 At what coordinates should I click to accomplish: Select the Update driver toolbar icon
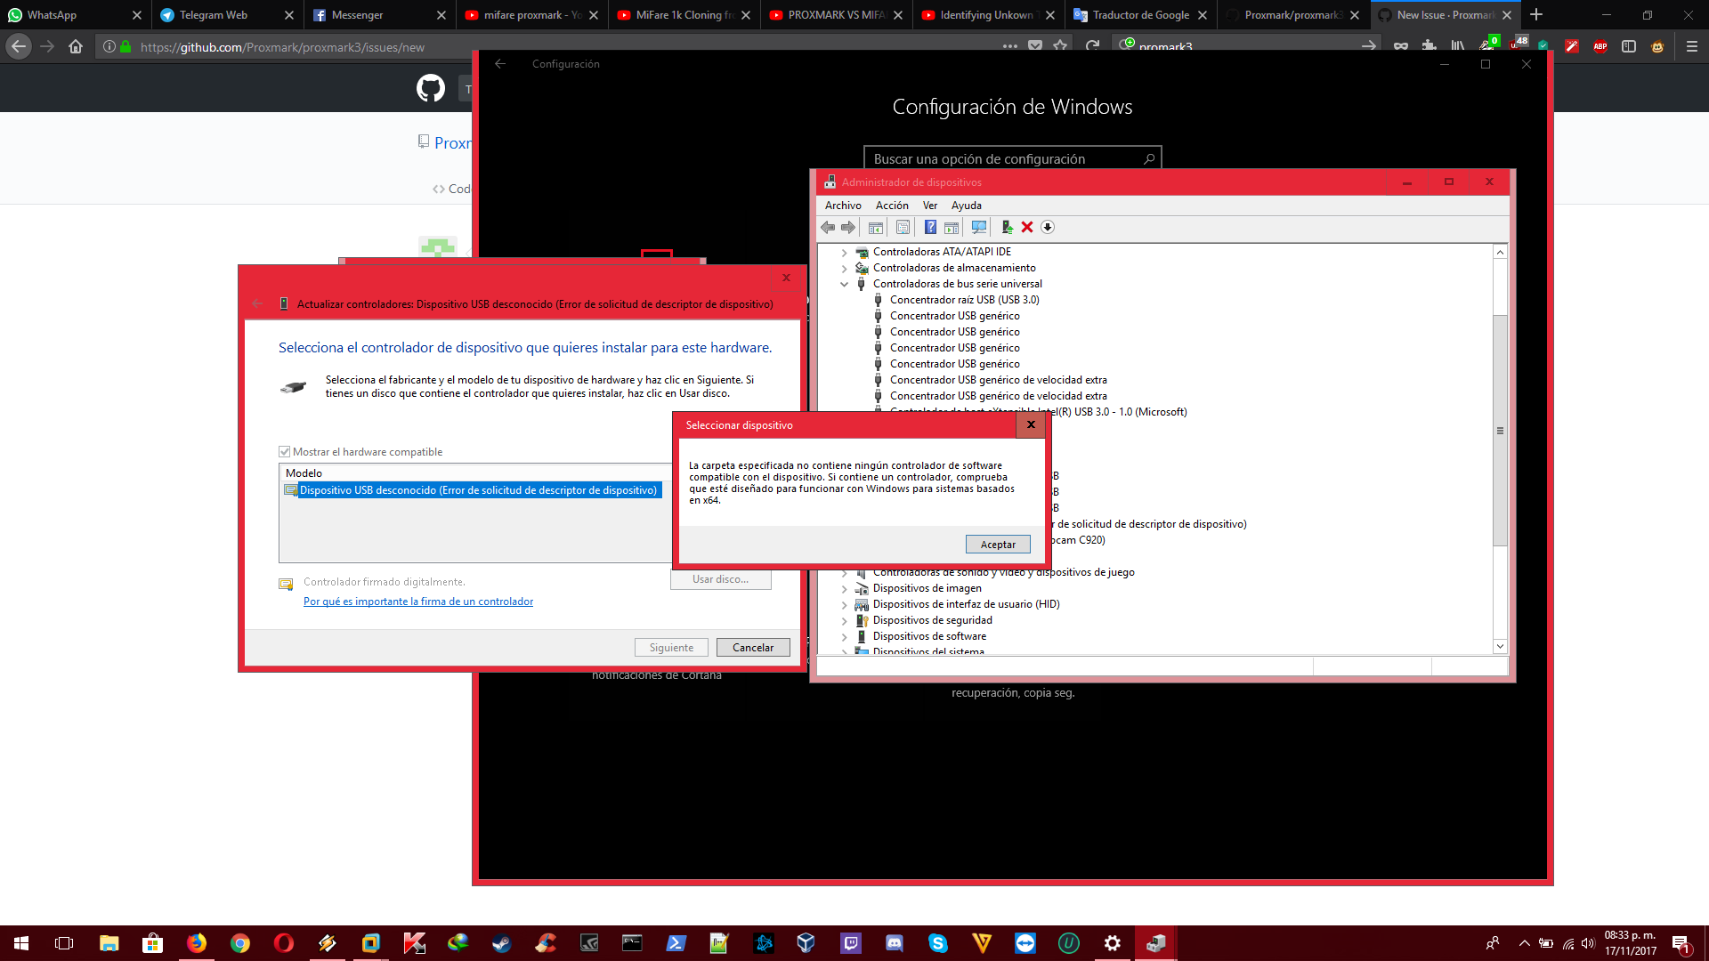(x=1008, y=227)
